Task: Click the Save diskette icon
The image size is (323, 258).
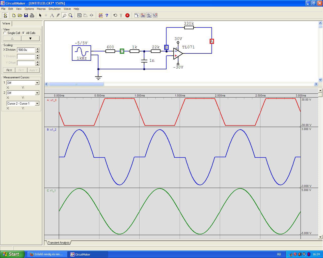Action: 26,15
